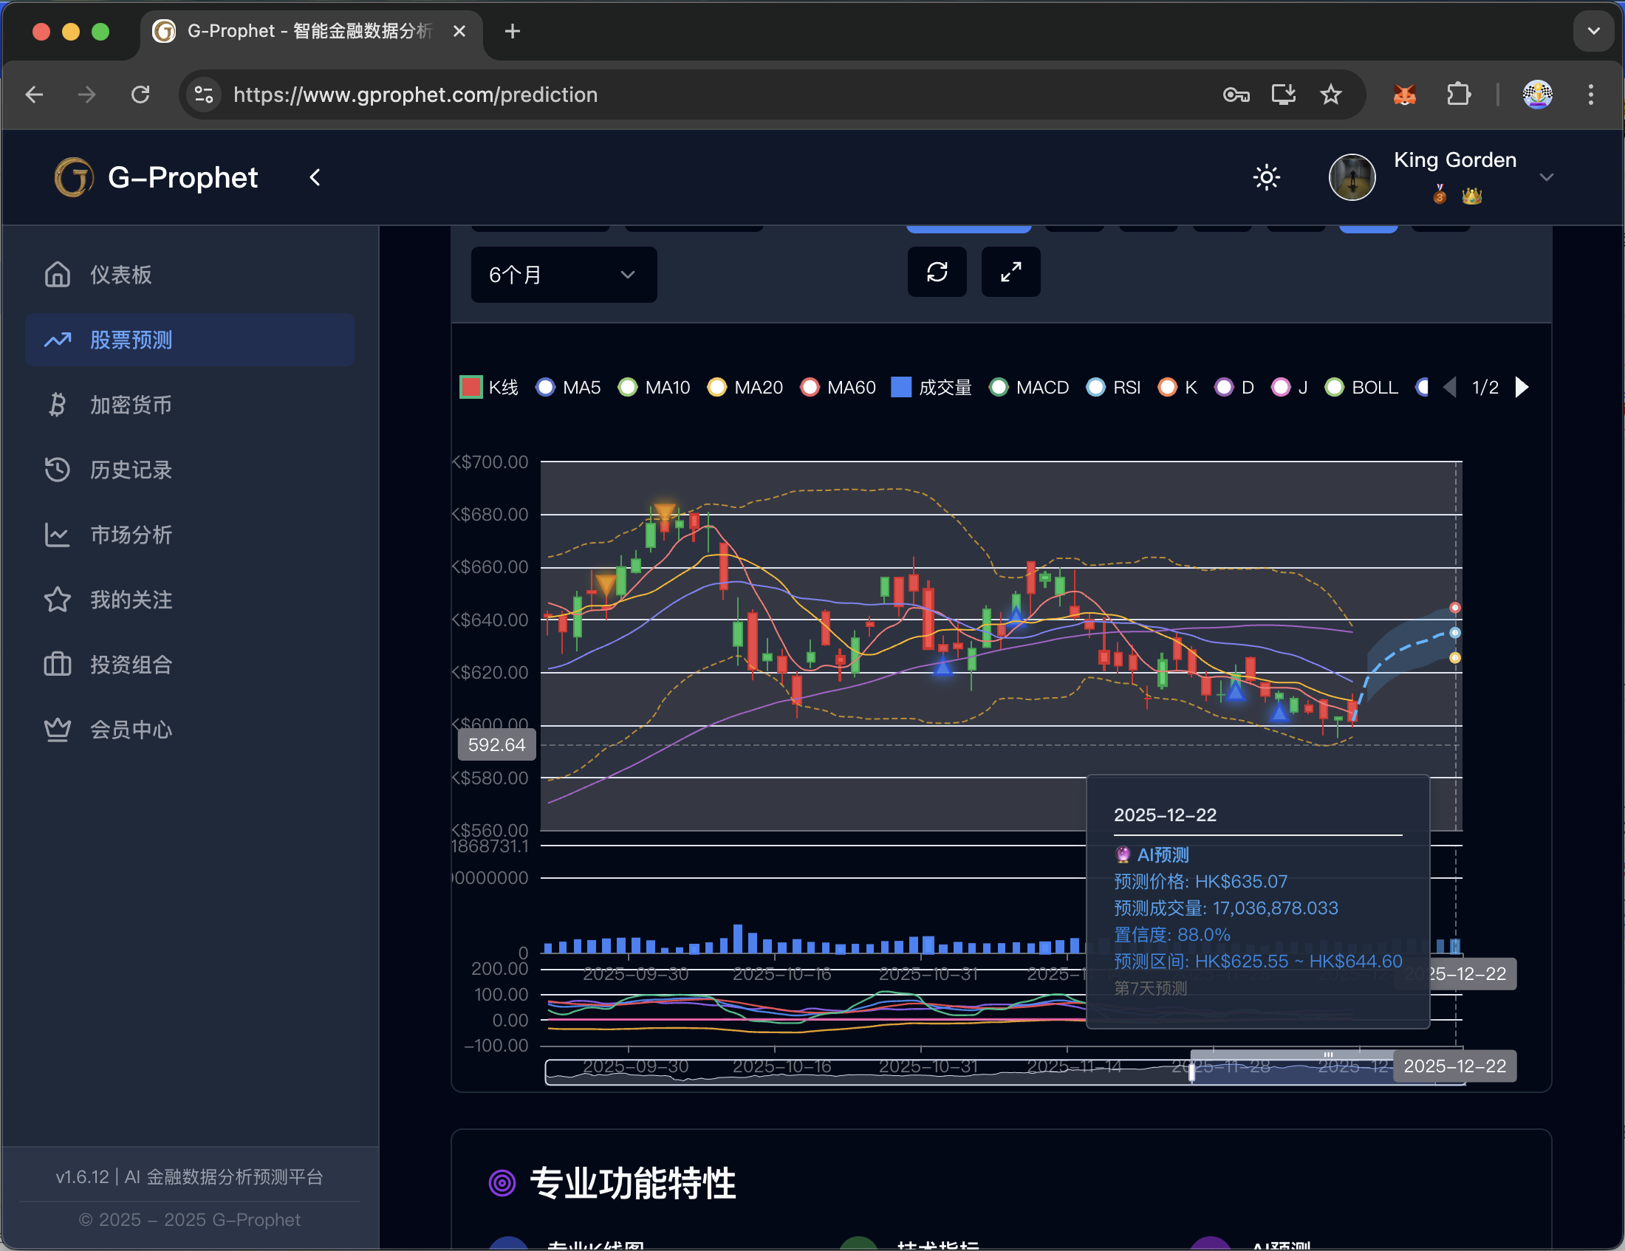
Task: Click the data zoom slider left handle
Action: 1191,1072
